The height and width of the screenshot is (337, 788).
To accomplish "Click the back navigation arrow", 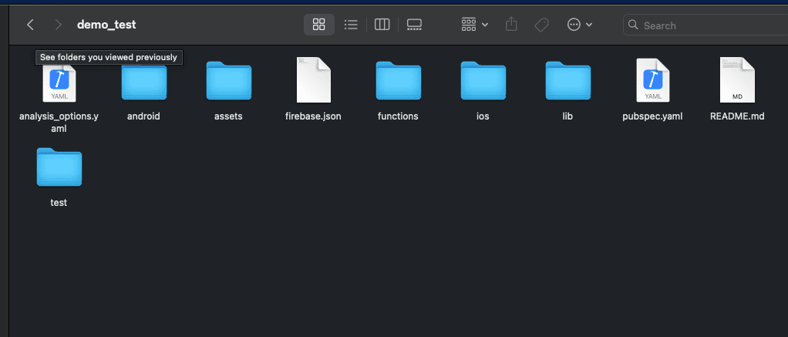I will click(x=30, y=25).
